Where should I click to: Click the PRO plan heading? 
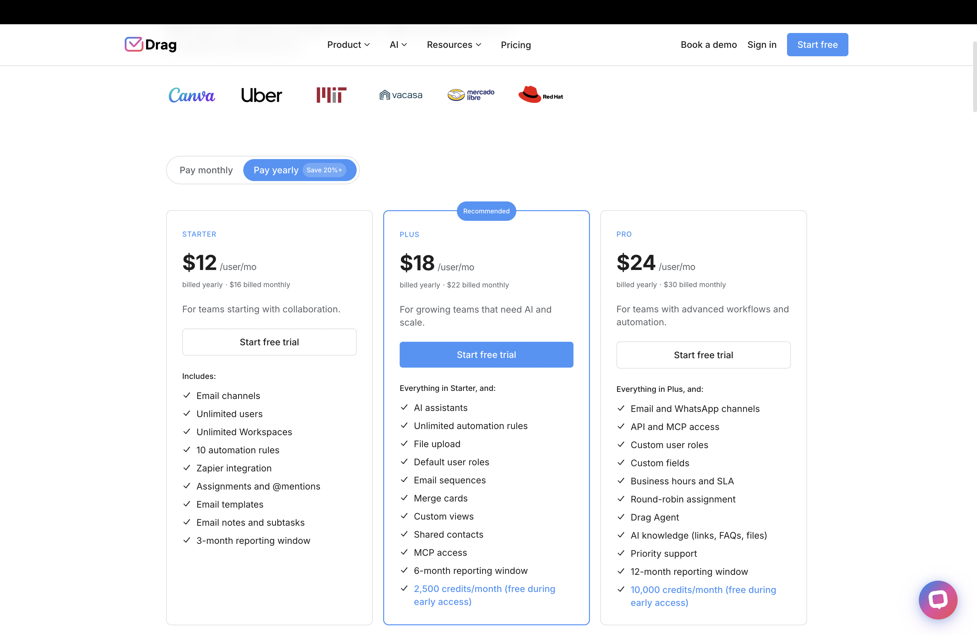click(624, 234)
